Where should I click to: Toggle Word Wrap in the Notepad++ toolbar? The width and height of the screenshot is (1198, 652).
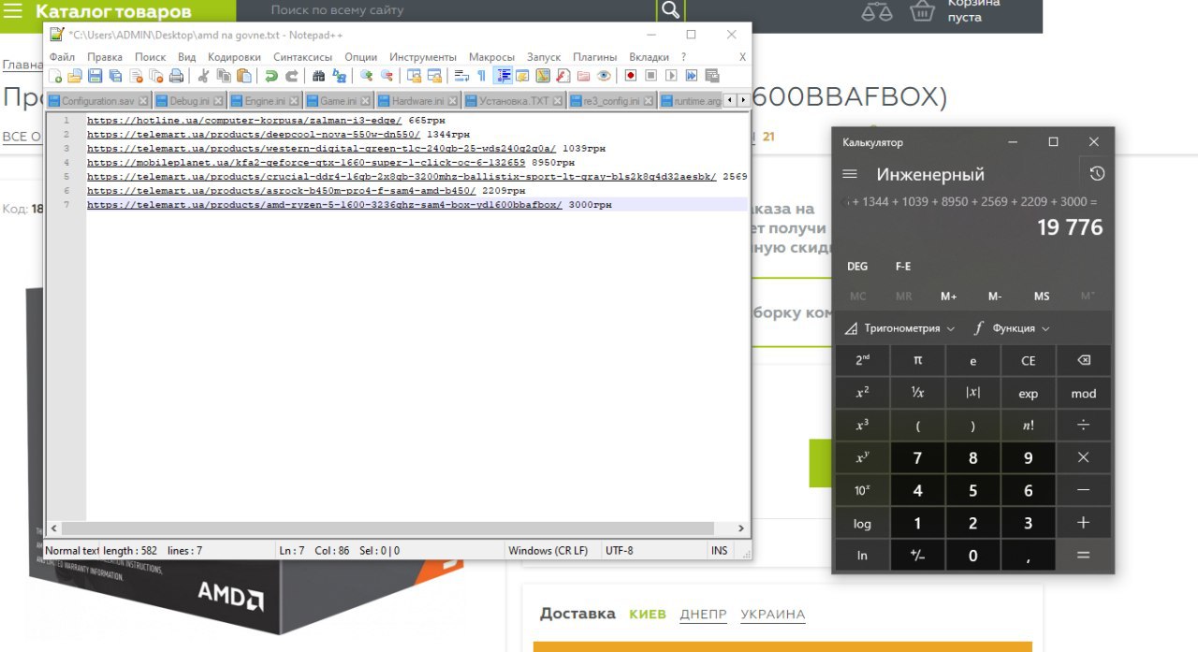461,76
